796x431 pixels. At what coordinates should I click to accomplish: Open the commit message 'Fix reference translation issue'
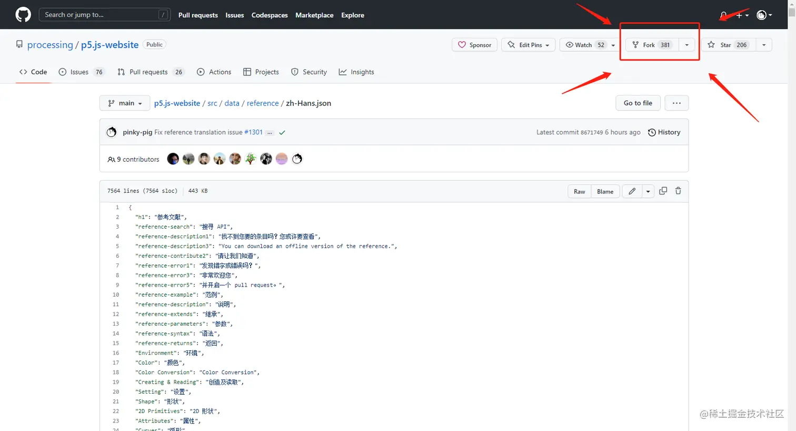click(198, 132)
